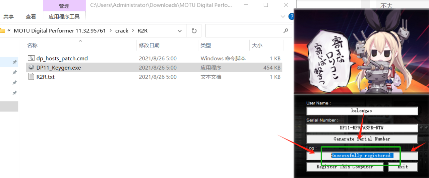429x178 pixels.
Task: Navigate to MOTU Digital Performer 11.32.95761 breadcrumb
Action: [x=60, y=31]
